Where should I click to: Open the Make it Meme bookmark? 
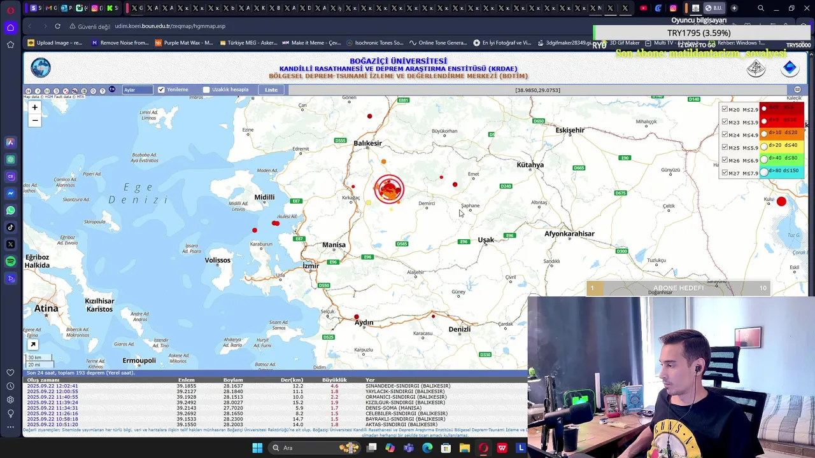click(311, 43)
